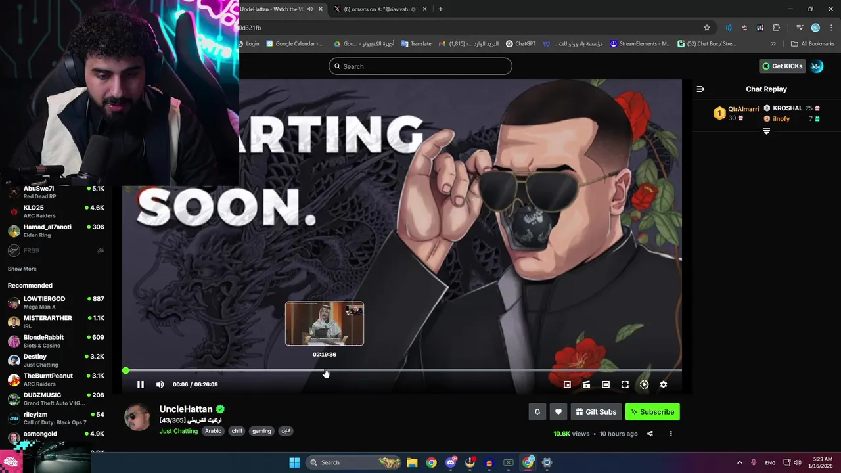
Task: Click the green Subscribe button
Action: (652, 412)
